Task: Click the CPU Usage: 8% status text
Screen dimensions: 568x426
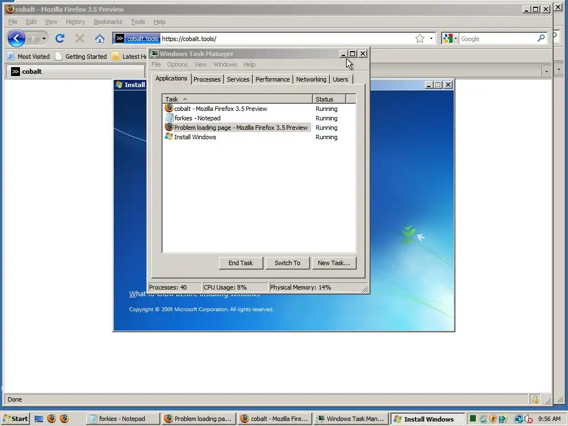Action: click(x=225, y=287)
